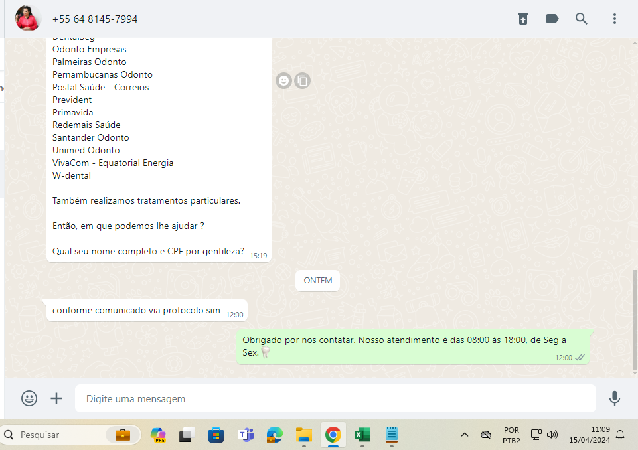Viewport: 638px width, 450px height.
Task: Click 'Santander Odonto' text line
Action: 91,138
